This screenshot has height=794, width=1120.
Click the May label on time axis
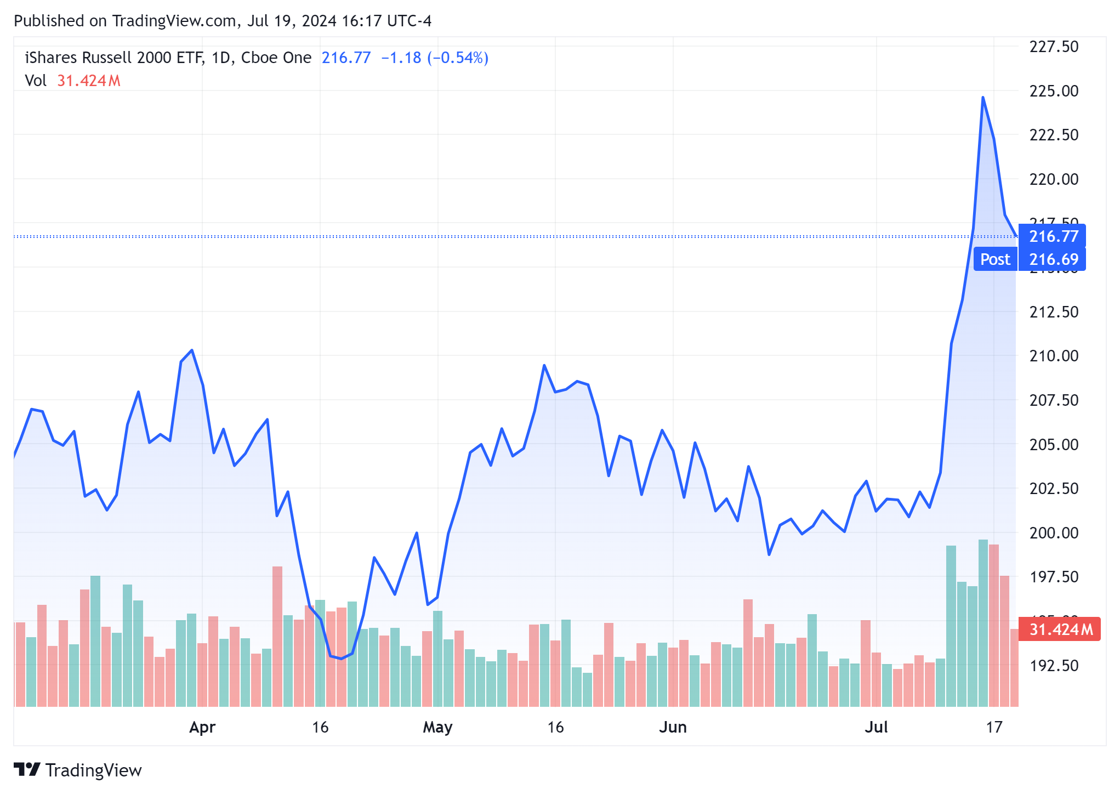[437, 728]
